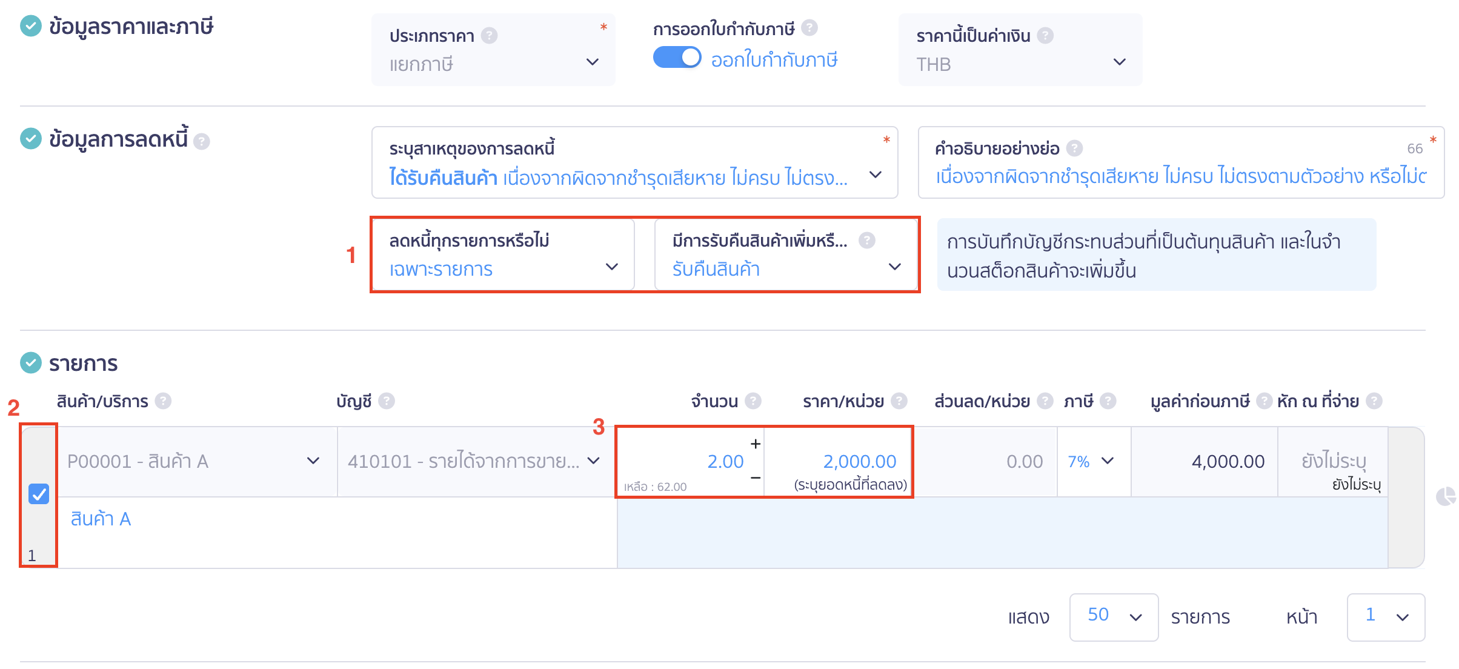Open the 50 items per page dropdown
The width and height of the screenshot is (1459, 669).
point(1114,617)
